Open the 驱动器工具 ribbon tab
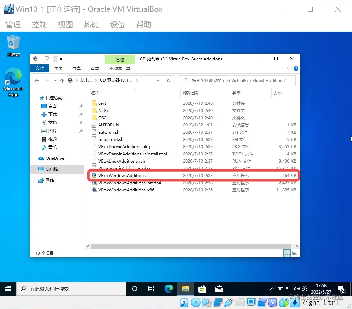 (120, 69)
